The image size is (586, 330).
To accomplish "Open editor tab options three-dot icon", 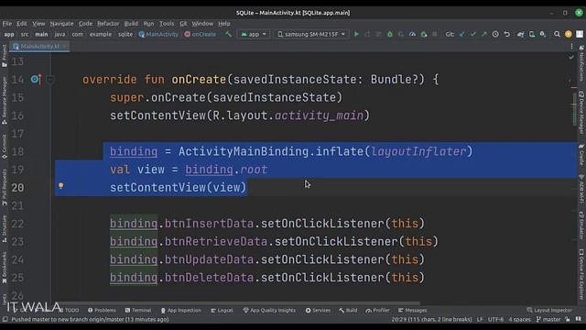I will (571, 46).
